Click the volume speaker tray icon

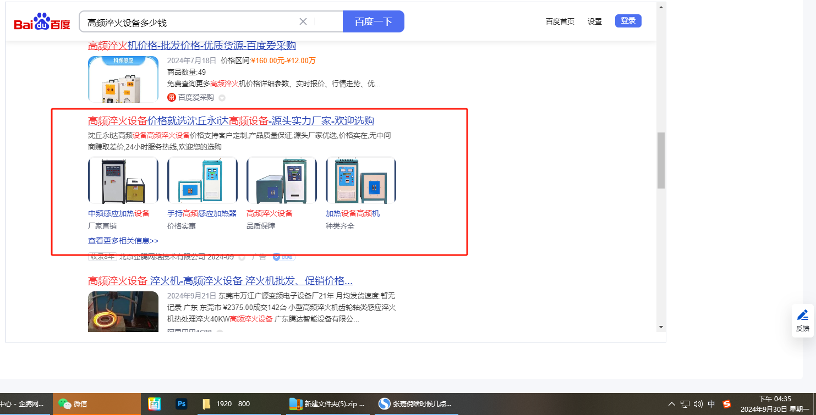click(698, 404)
